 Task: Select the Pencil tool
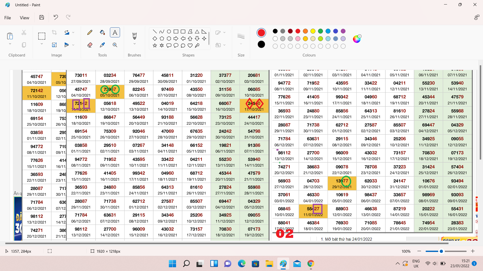[x=90, y=32]
